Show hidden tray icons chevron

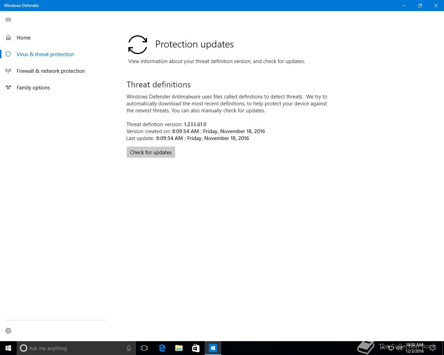383,348
